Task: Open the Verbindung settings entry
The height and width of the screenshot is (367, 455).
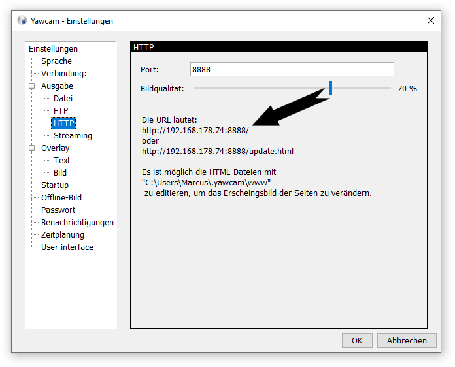Action: pos(63,74)
